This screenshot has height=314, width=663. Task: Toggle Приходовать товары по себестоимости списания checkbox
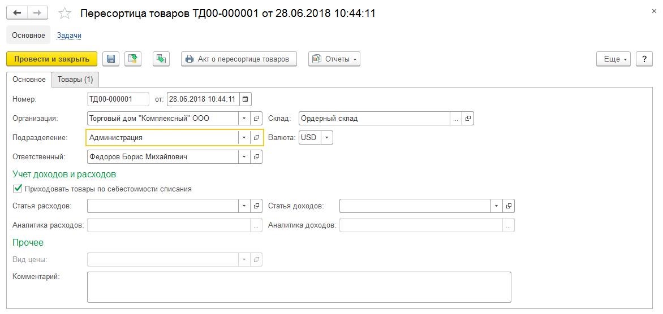pos(18,189)
